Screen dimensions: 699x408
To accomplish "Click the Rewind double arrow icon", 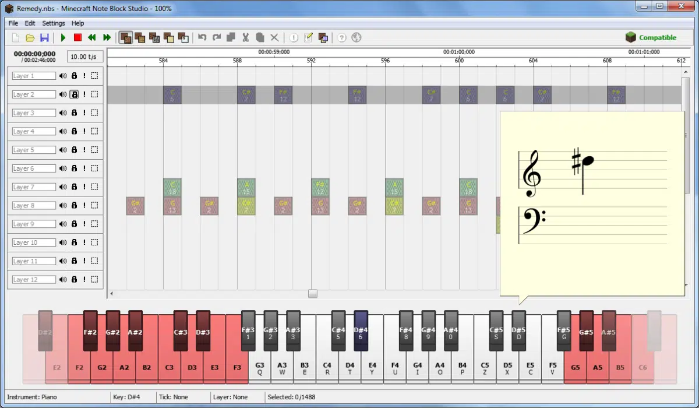I will point(92,38).
